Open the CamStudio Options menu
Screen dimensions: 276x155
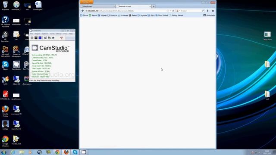(45, 34)
